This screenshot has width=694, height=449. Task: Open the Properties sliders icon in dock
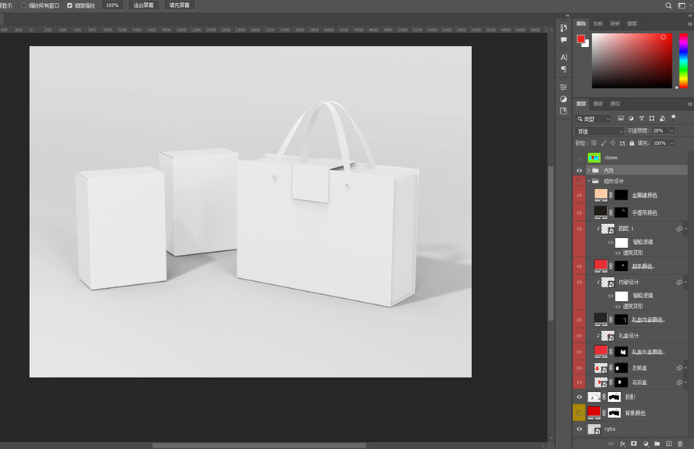click(x=564, y=86)
